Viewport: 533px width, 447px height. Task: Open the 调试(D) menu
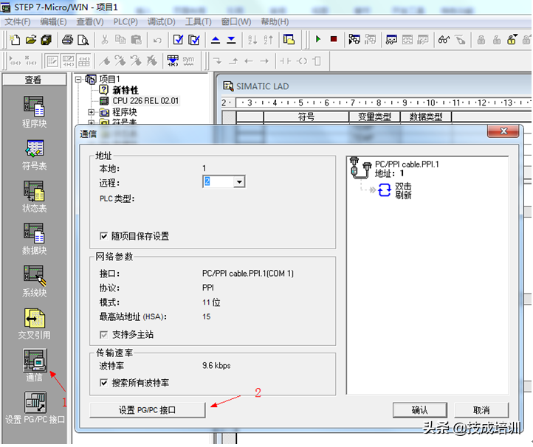[162, 21]
